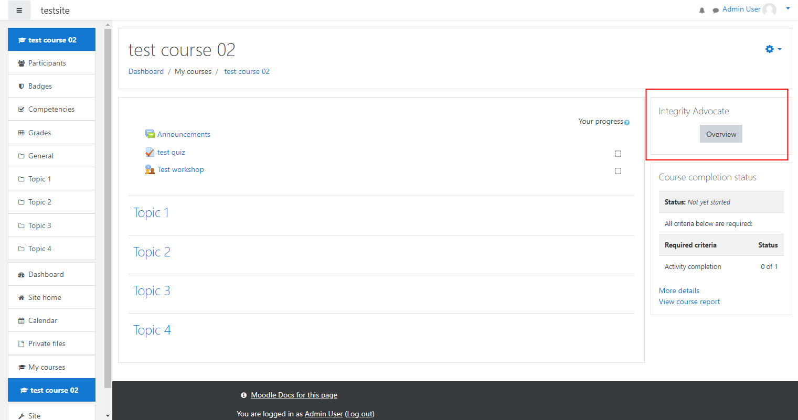This screenshot has height=420, width=798.
Task: Toggle the hamburger side panel button
Action: [x=19, y=10]
